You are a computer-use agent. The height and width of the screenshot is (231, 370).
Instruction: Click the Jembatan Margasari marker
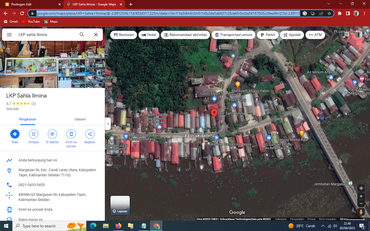click(350, 184)
